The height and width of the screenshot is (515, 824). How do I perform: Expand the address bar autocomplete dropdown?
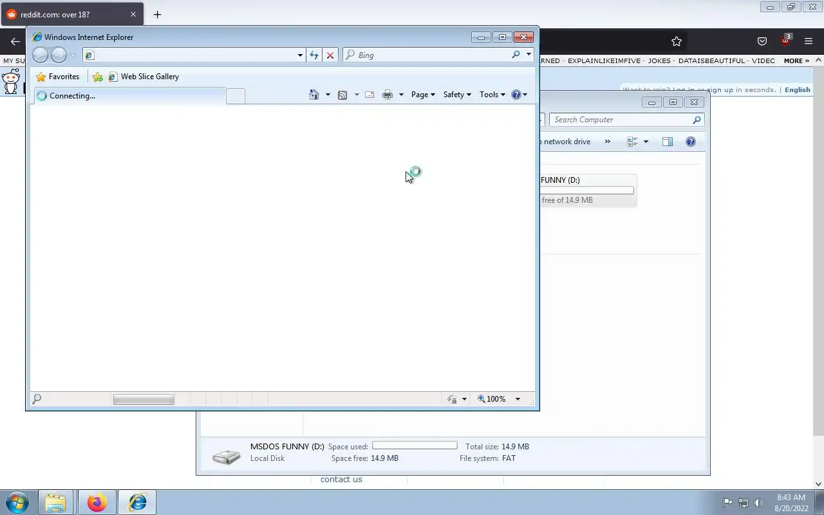pyautogui.click(x=300, y=55)
